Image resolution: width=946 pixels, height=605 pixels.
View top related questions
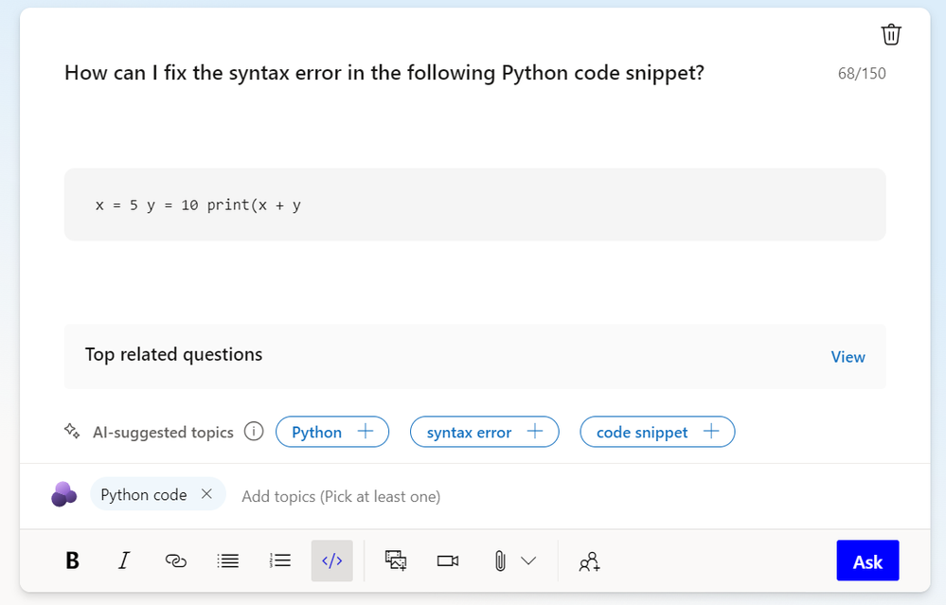(x=848, y=357)
